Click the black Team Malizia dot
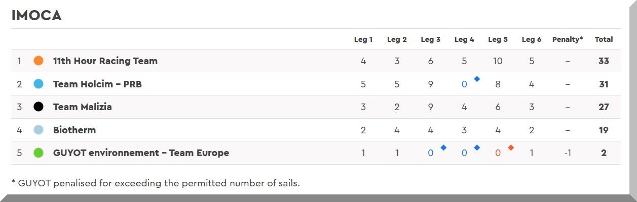 click(x=38, y=107)
